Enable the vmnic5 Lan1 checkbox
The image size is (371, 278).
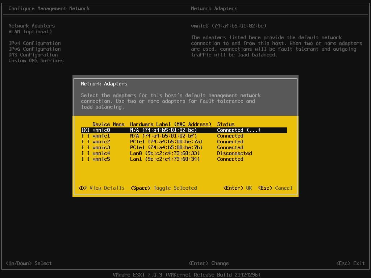(x=85, y=159)
